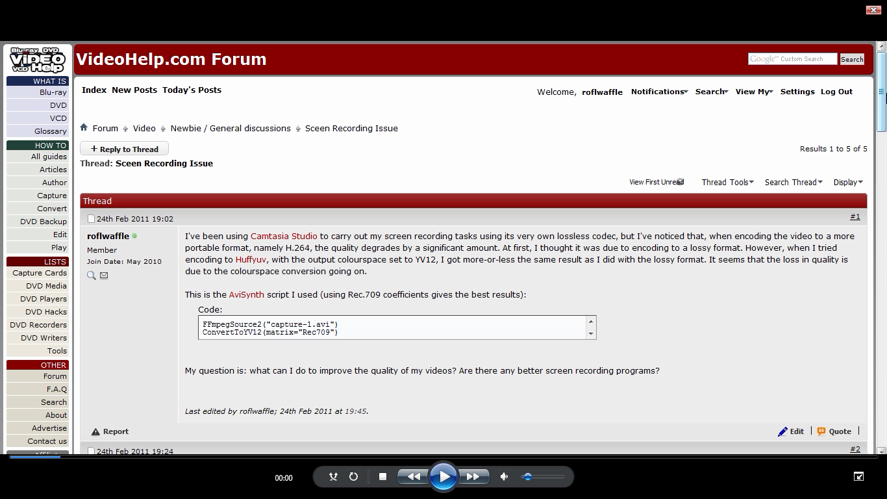Click the VideoHelp logo
This screenshot has width=887, height=499.
[x=38, y=59]
